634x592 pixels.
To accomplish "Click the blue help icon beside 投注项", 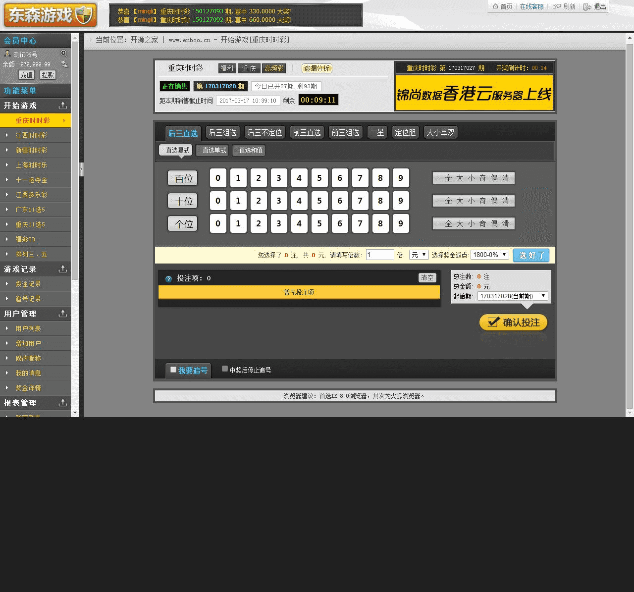I will click(x=168, y=279).
